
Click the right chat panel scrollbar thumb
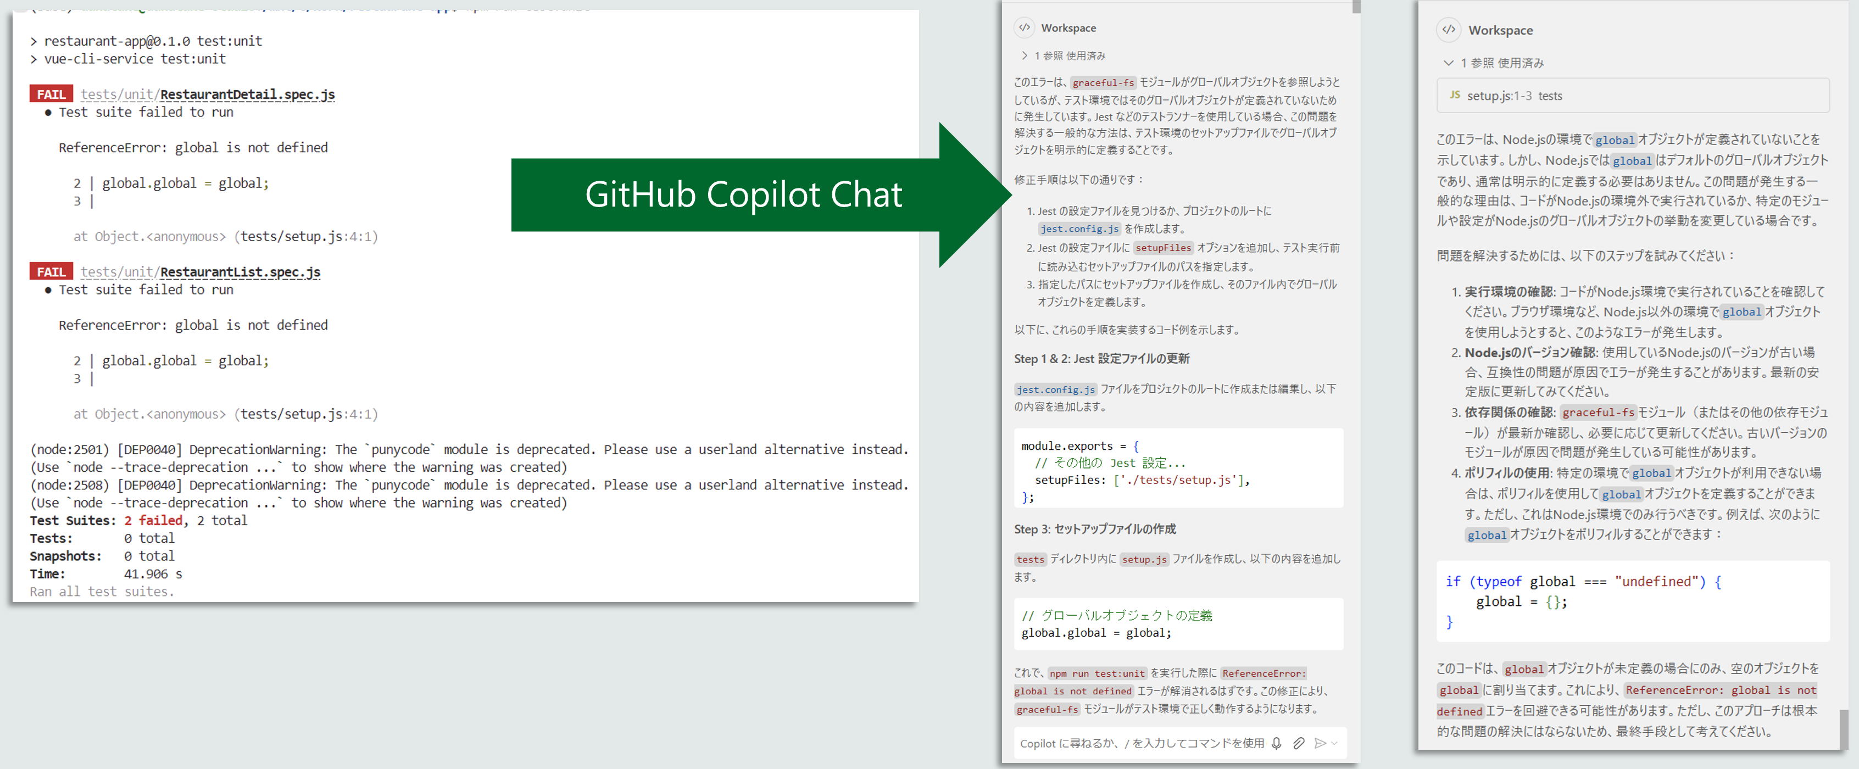tap(1843, 729)
